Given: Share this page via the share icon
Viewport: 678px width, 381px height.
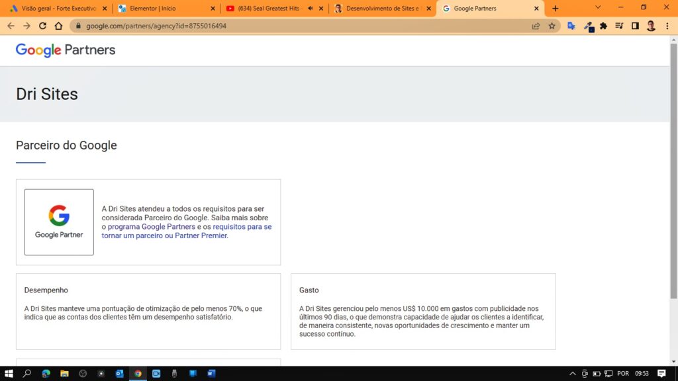Looking at the screenshot, I should (536, 26).
